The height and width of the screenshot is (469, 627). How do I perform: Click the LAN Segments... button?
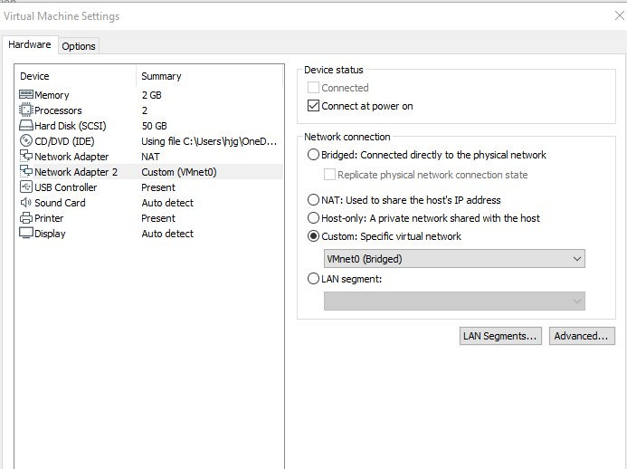point(500,336)
